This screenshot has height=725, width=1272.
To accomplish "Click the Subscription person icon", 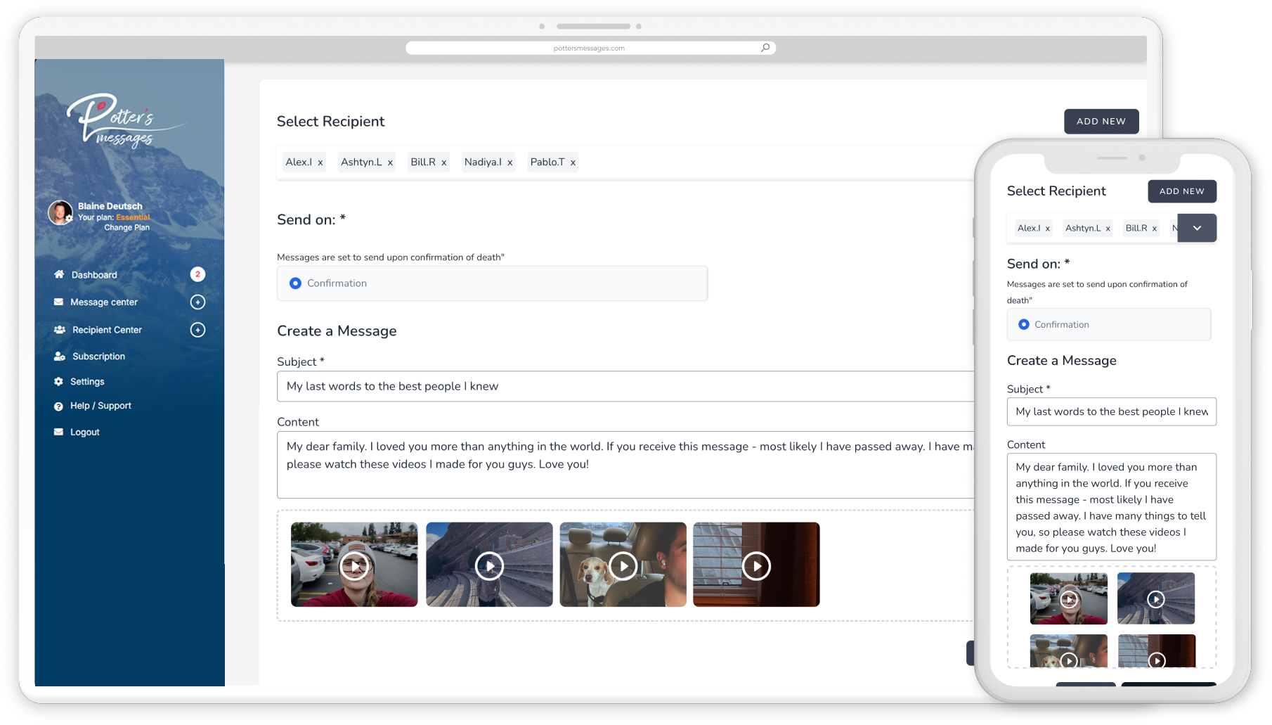I will [60, 356].
